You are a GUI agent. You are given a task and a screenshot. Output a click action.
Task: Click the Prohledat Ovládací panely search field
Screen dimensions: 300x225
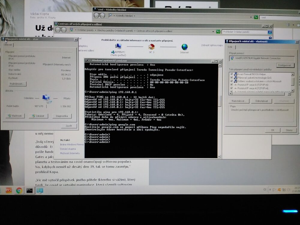(244, 32)
